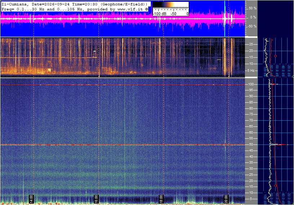Click the 'Freq= 0.2...30 Hz' text

[23, 9]
